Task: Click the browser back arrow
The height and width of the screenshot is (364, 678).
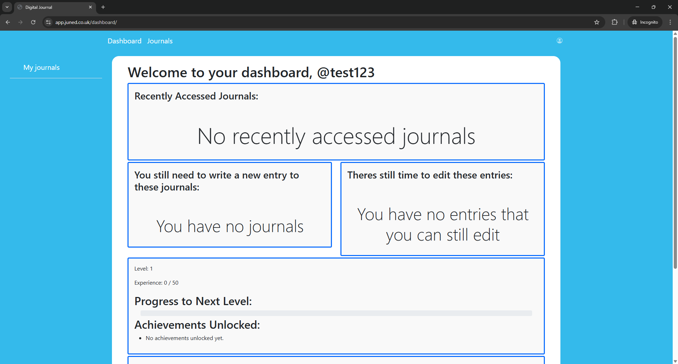Action: (x=8, y=22)
